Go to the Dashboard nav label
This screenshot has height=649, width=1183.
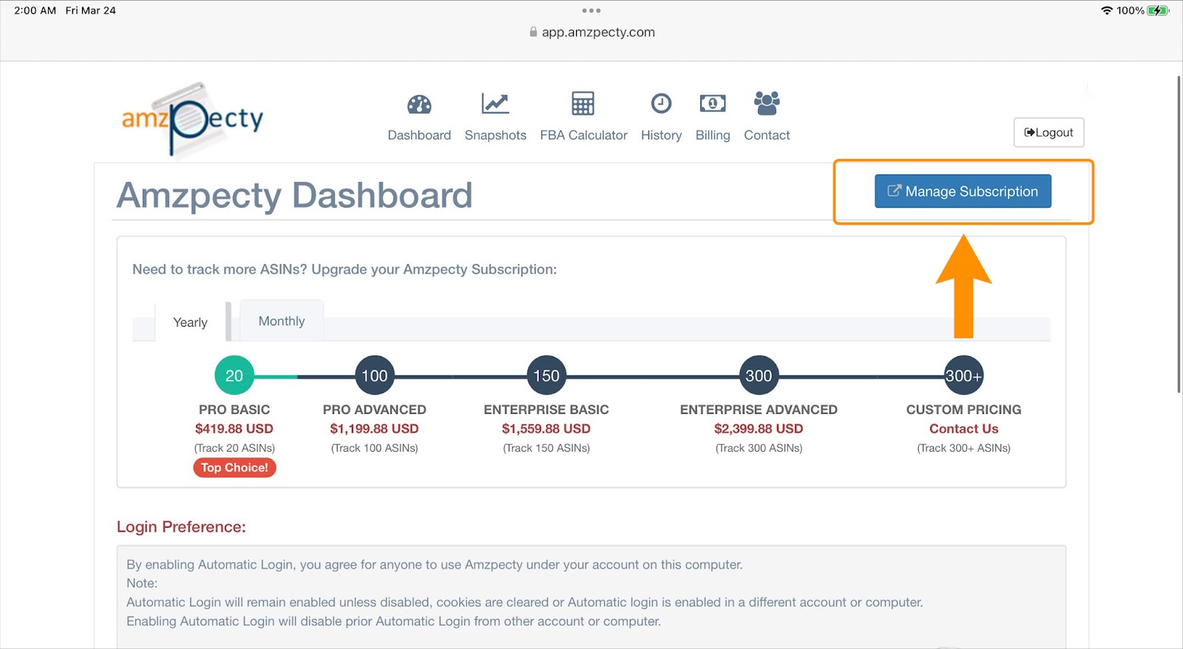(419, 135)
